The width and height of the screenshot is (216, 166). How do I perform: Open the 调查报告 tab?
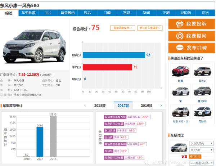click(68, 13)
